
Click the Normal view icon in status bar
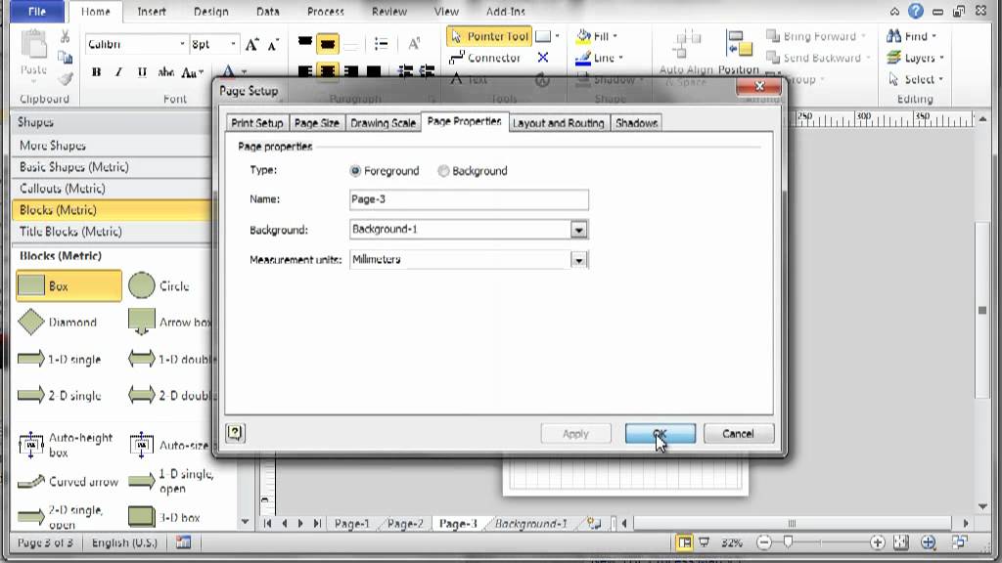point(684,542)
